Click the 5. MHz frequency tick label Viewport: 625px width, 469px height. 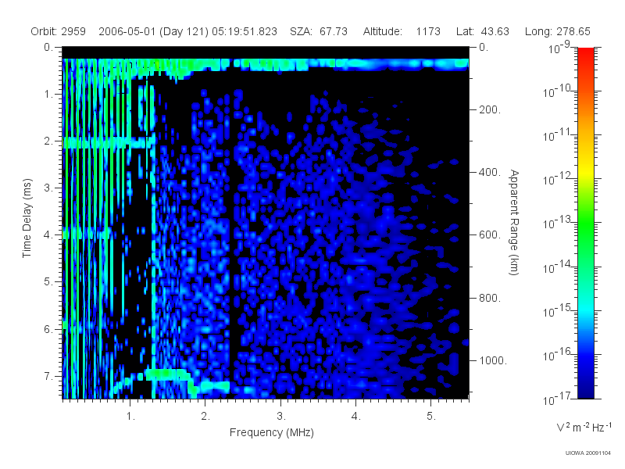(x=431, y=417)
